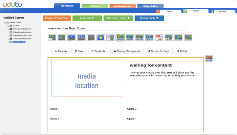Image resolution: width=237 pixels, height=135 pixels.
Task: Select the two images above text template
Action: click(81, 37)
